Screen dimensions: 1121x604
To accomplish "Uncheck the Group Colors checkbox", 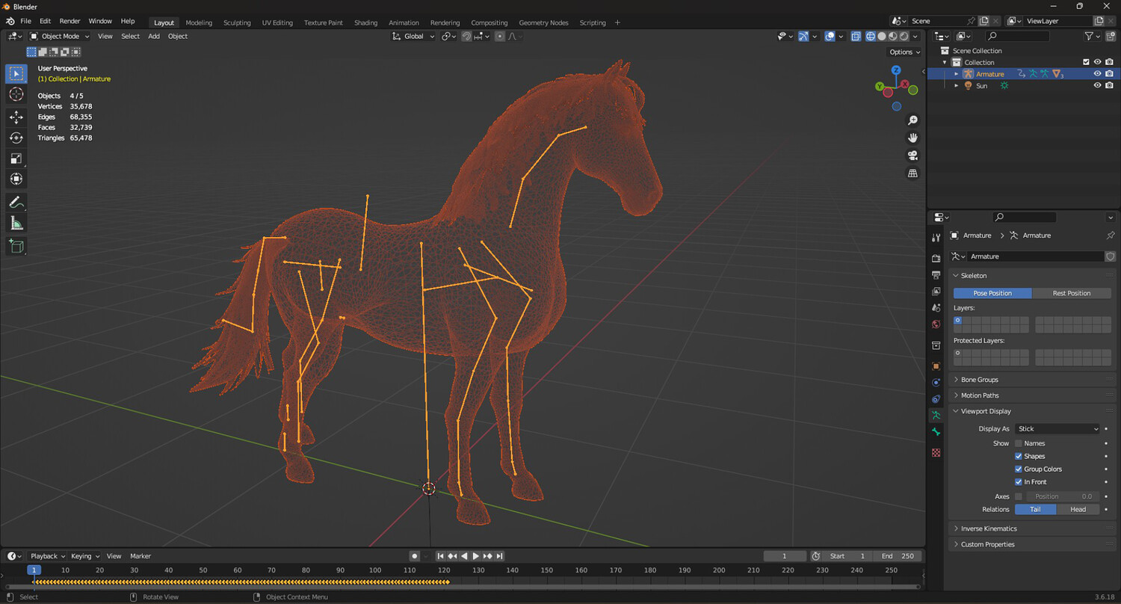I will click(1019, 469).
